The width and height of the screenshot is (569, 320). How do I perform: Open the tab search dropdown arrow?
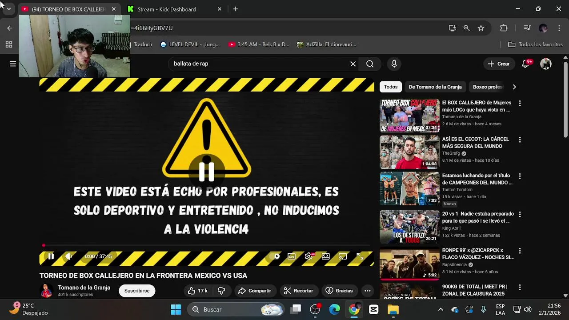tap(8, 9)
